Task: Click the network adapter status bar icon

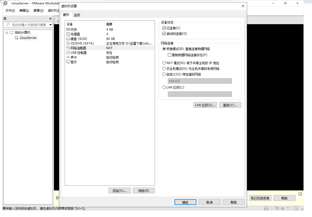Action: 277,208
